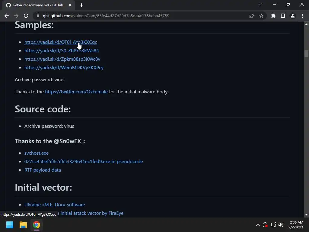This screenshot has width=309, height=232.
Task: Click the Chrome taskbar icon
Action: tap(37, 225)
